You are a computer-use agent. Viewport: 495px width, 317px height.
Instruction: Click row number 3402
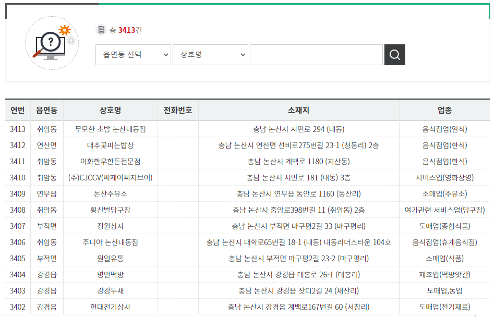tap(18, 307)
